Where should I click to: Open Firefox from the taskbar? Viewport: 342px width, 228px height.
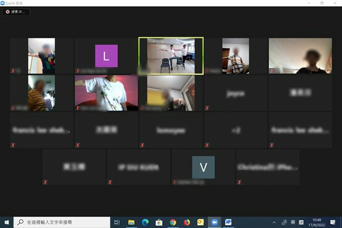(x=186, y=222)
